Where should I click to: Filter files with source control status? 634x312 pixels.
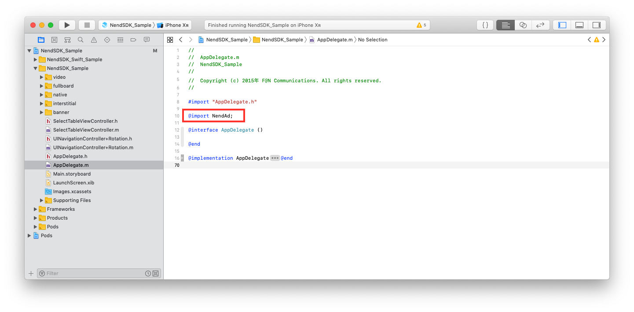155,273
